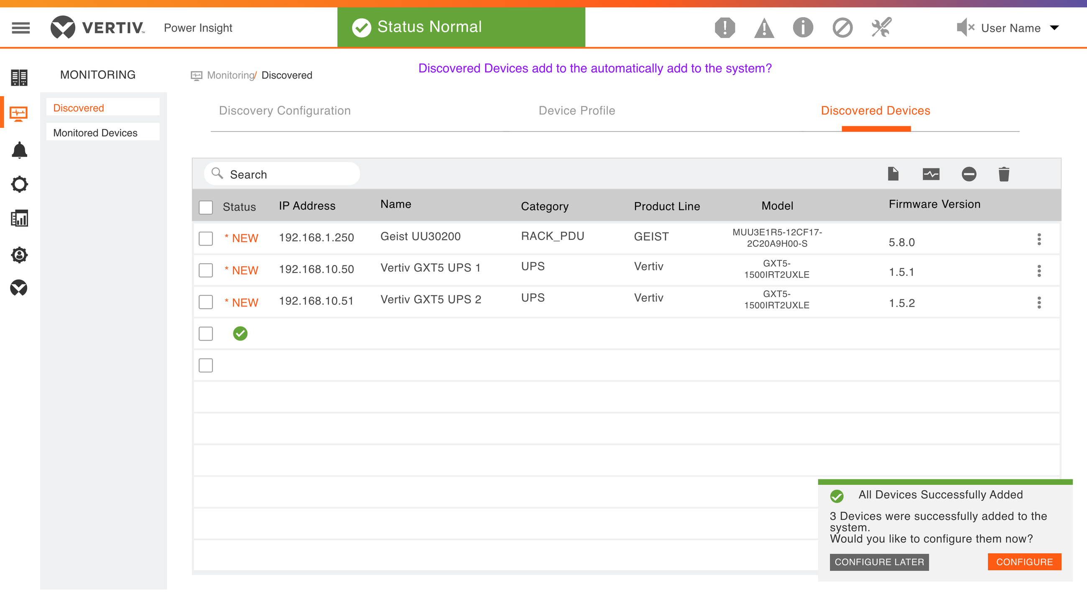The height and width of the screenshot is (611, 1087).
Task: Click the document icon in table toolbar
Action: click(893, 174)
